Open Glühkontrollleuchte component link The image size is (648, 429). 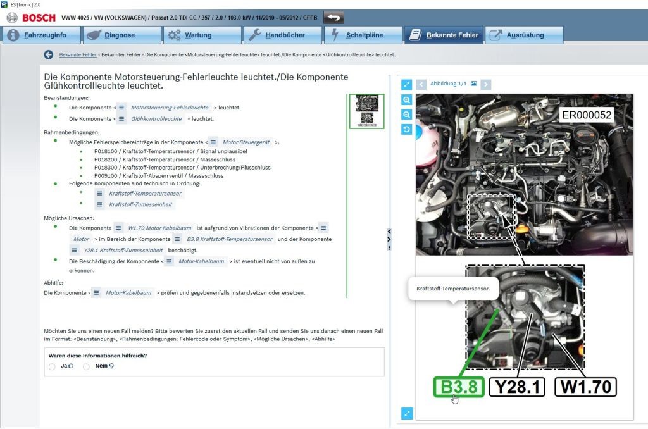pos(156,118)
